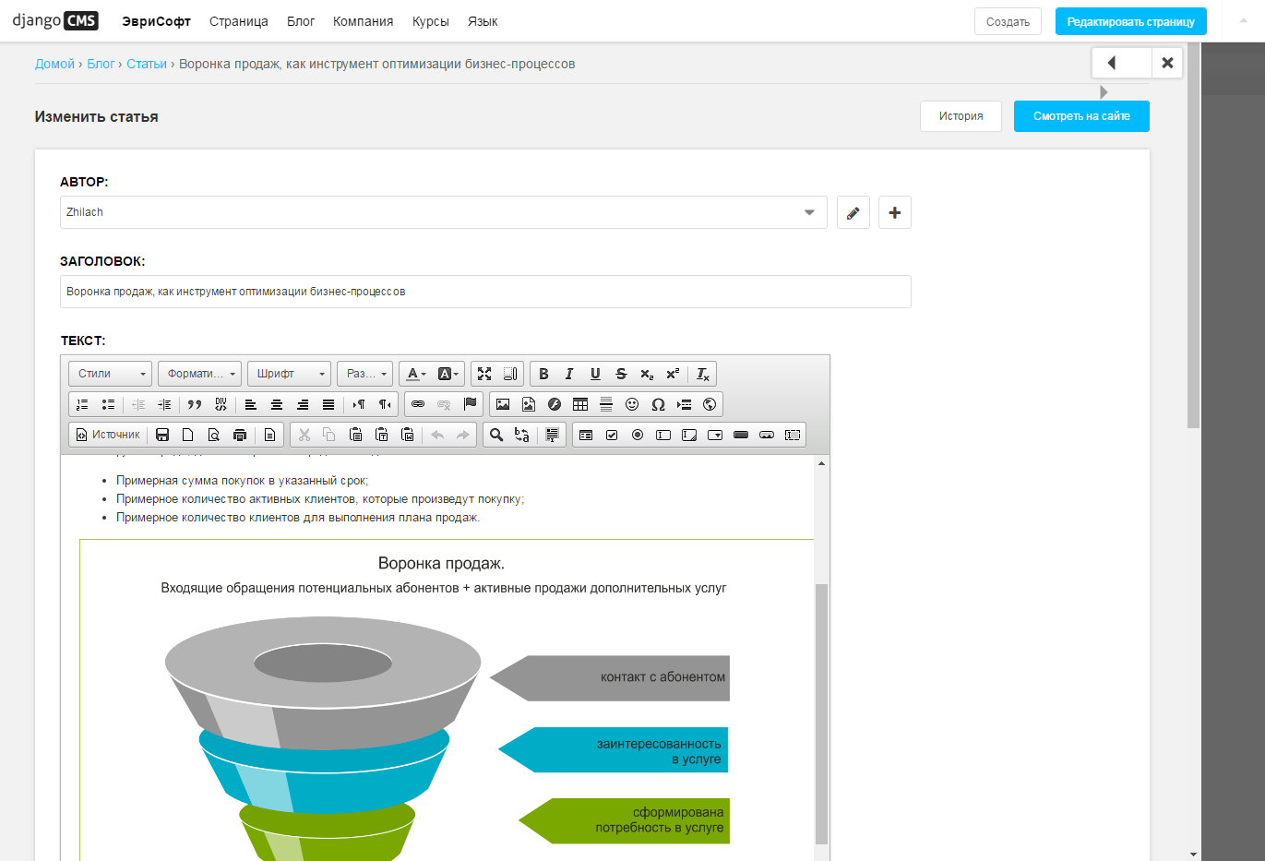Insert an anchor using the flag icon
This screenshot has width=1265, height=861.
[x=470, y=404]
